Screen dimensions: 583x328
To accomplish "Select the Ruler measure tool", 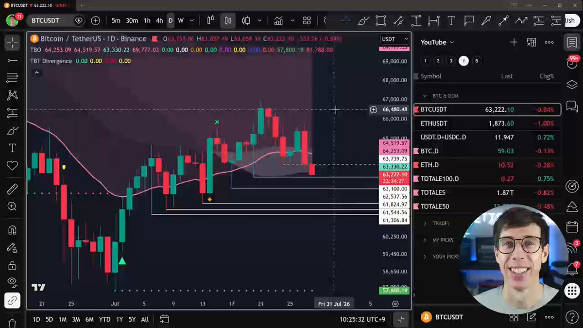I will click(13, 189).
